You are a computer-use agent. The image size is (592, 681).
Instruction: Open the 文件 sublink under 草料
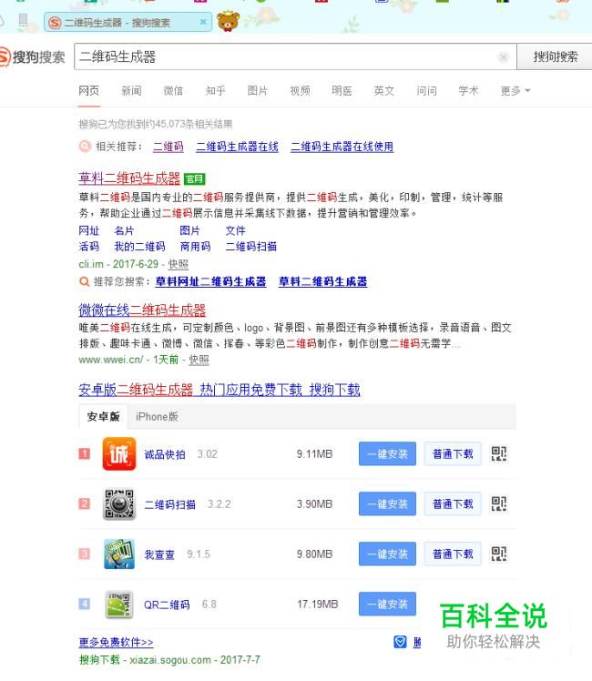[235, 230]
